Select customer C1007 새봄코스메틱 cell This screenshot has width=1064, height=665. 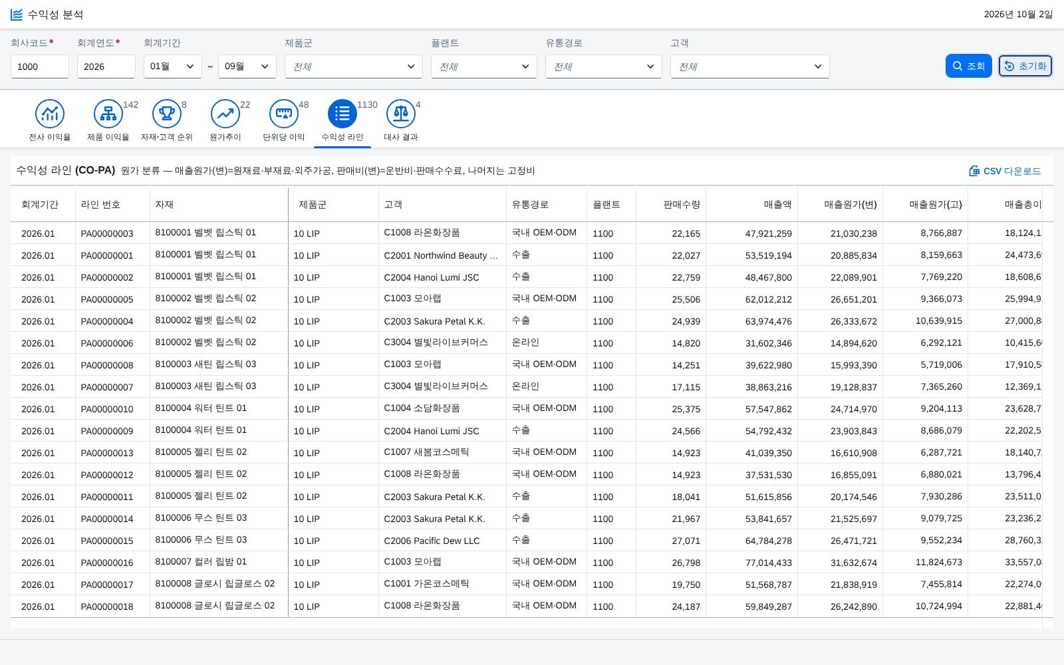[x=442, y=453]
